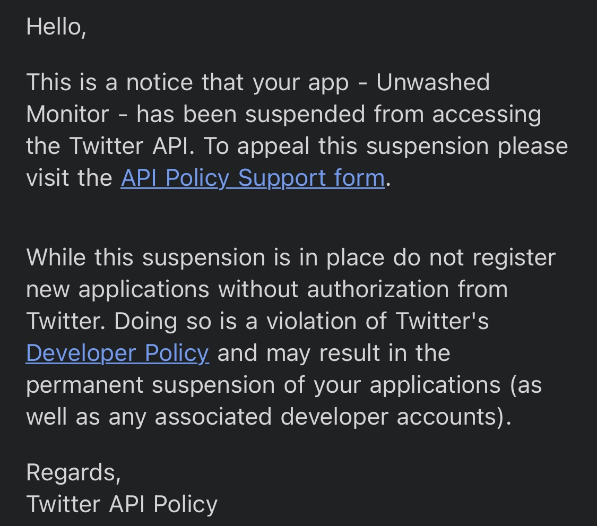The width and height of the screenshot is (597, 526).
Task: Click the phrase "new applications" text
Action: (118, 290)
